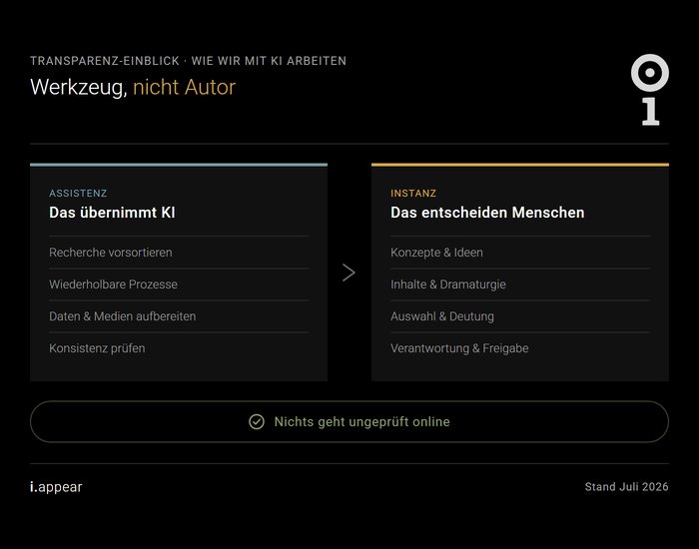Select the heading 'Werkzeug, nicht Autor'
Image resolution: width=699 pixels, height=549 pixels.
(x=133, y=88)
